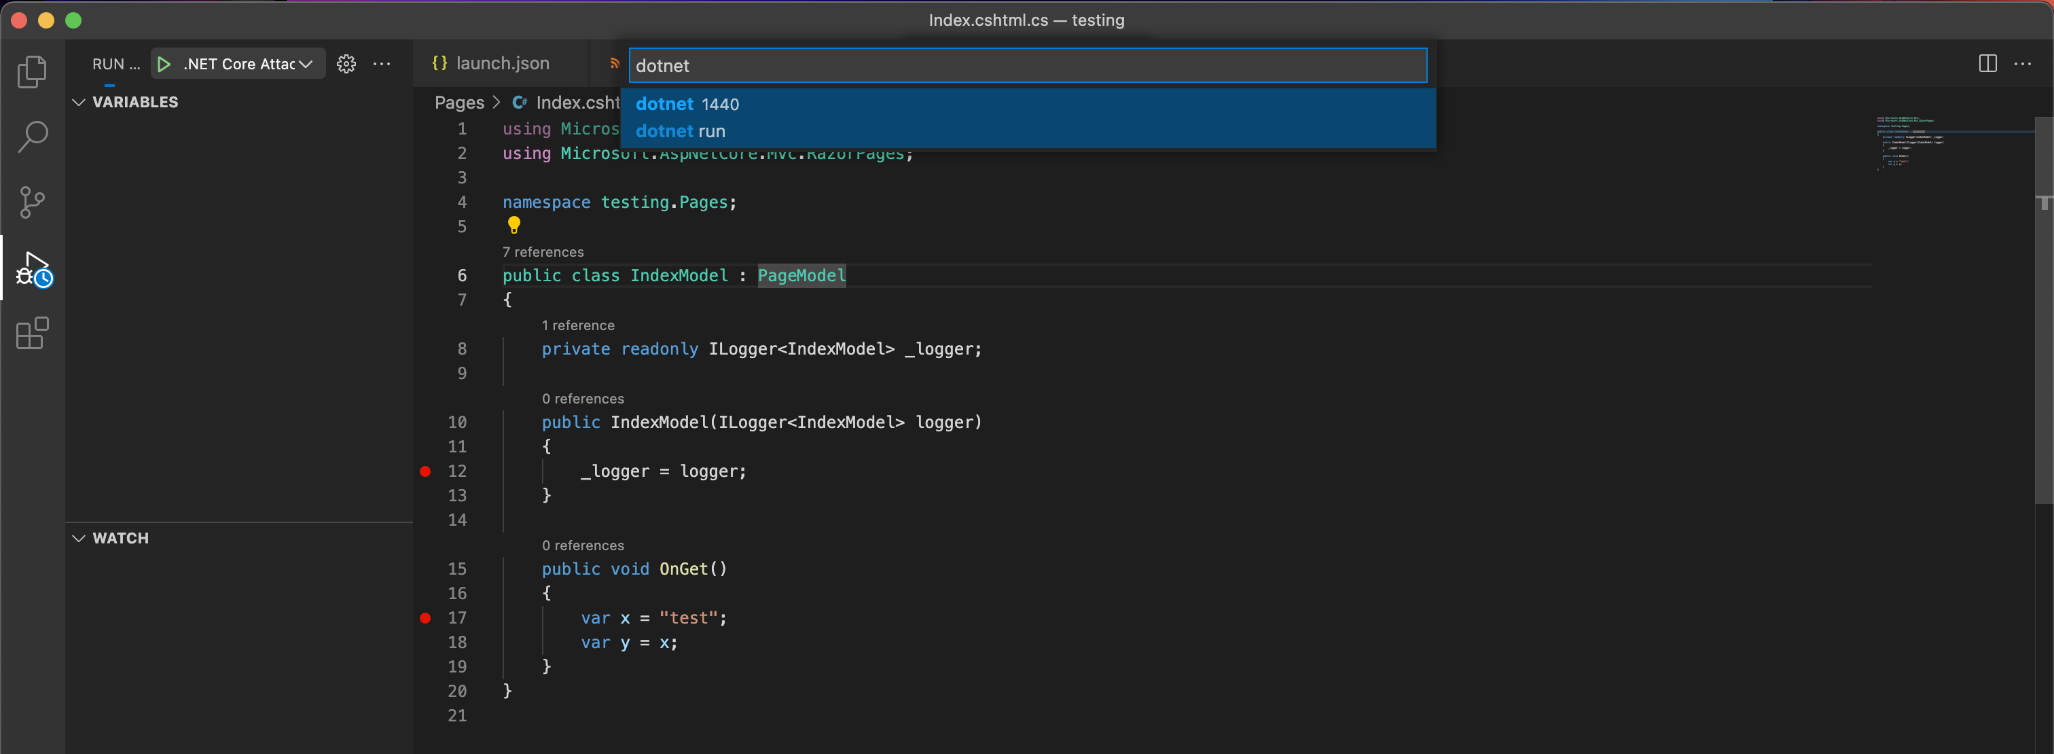The width and height of the screenshot is (2054, 754).
Task: Open the Explorer sidebar
Action: (x=33, y=71)
